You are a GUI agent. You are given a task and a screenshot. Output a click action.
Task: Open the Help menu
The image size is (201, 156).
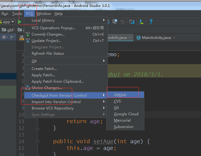pos(58,14)
